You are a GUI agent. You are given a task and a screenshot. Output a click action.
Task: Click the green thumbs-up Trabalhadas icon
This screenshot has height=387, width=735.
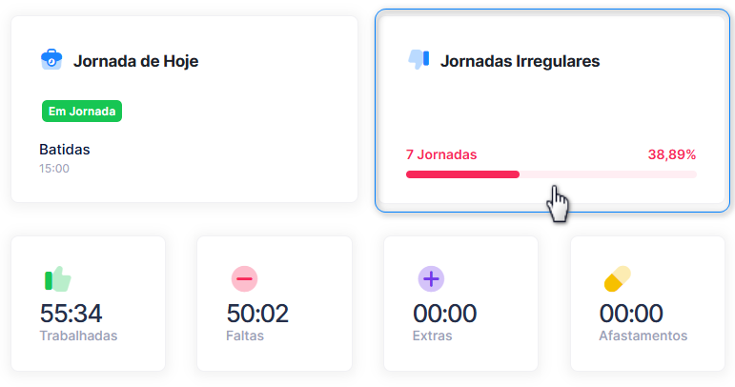[57, 279]
